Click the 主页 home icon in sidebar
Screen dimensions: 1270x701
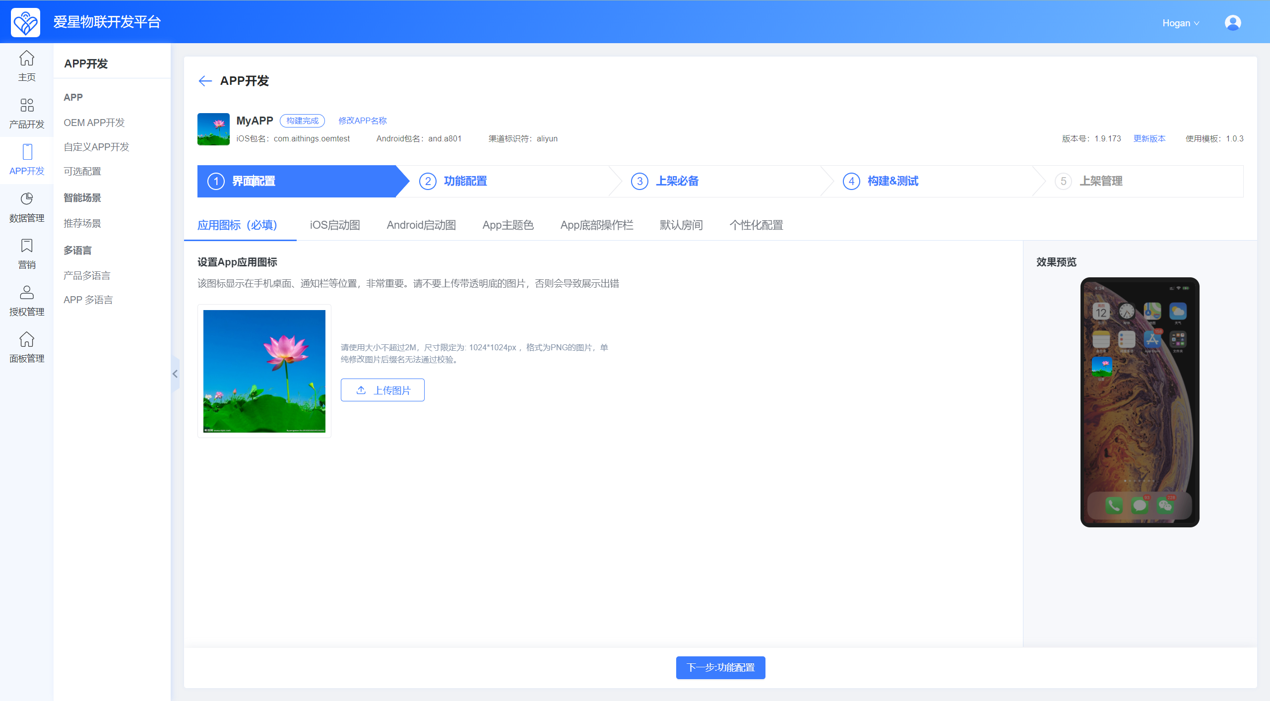pos(27,59)
